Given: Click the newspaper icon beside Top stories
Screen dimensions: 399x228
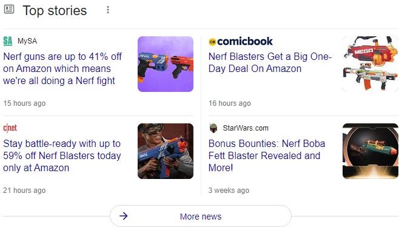Looking at the screenshot, I should point(9,10).
